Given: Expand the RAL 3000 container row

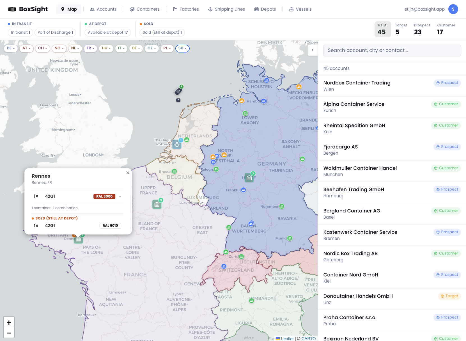Looking at the screenshot, I should (x=120, y=196).
